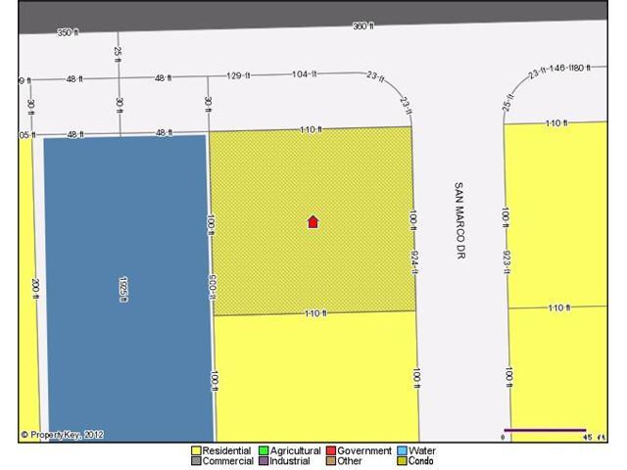This screenshot has width=627, height=470.
Task: Select the Commercial gray legend swatch
Action: click(x=196, y=461)
